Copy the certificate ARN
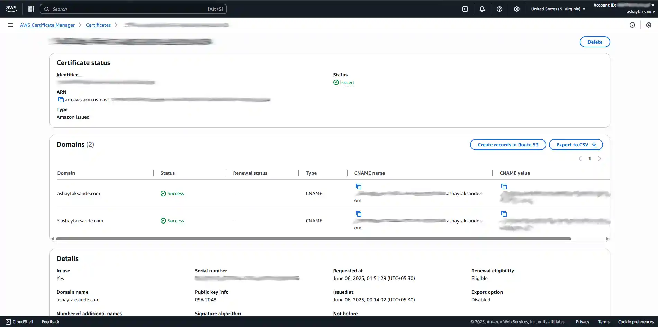 click(61, 100)
